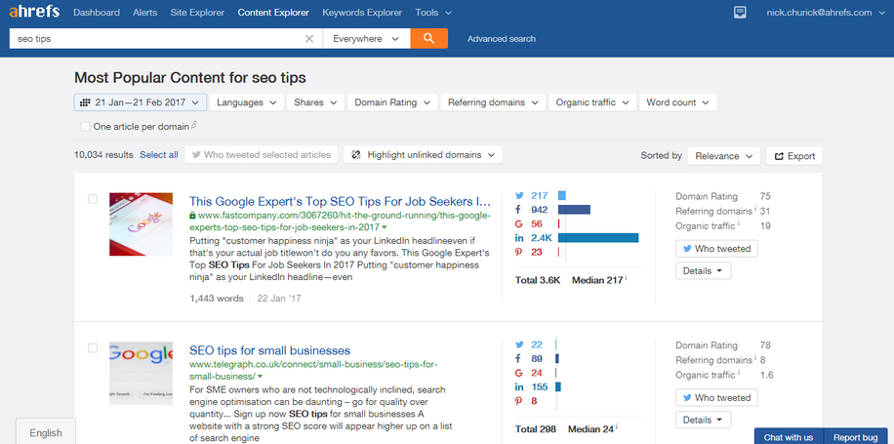Open Alerts in top navigation

click(x=144, y=13)
